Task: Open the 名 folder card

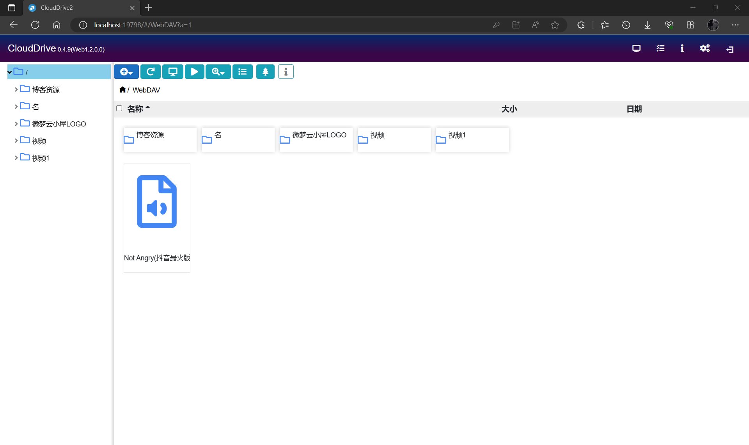Action: click(x=238, y=139)
